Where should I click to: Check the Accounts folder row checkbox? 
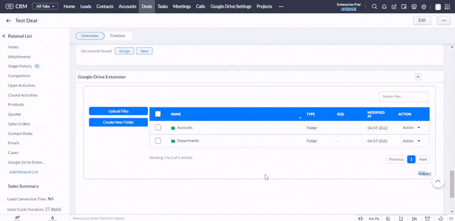tap(158, 127)
